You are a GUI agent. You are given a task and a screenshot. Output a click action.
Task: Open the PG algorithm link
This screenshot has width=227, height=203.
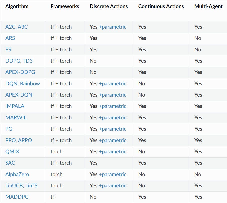tap(9, 129)
